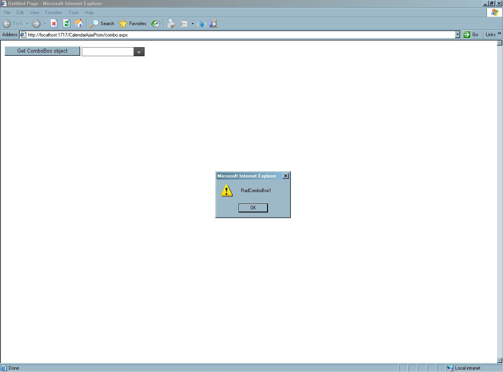Screen dimensions: 503x372
Task: Click the IE page icon in status bar
Action: (4, 368)
